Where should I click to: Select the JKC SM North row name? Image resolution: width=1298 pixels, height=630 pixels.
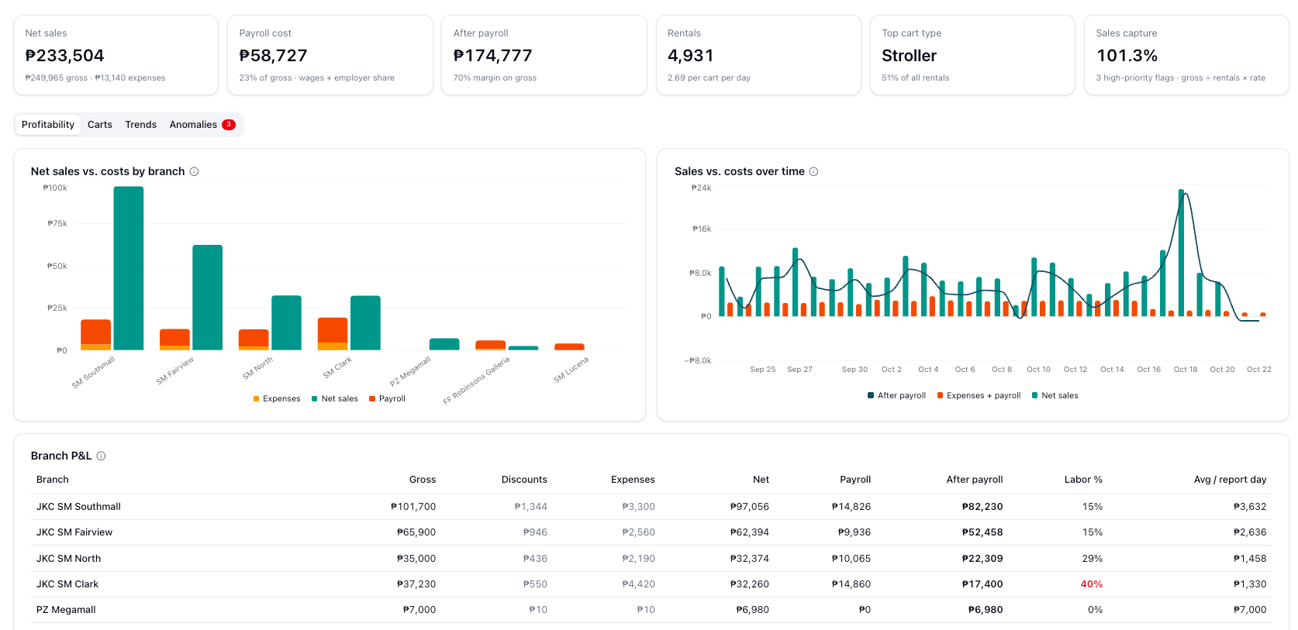[68, 559]
